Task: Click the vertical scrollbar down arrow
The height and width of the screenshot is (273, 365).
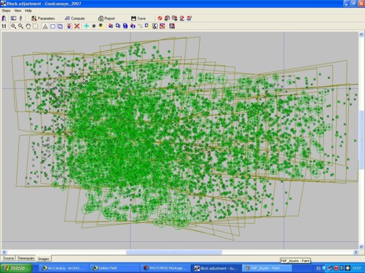Action: pos(362,247)
